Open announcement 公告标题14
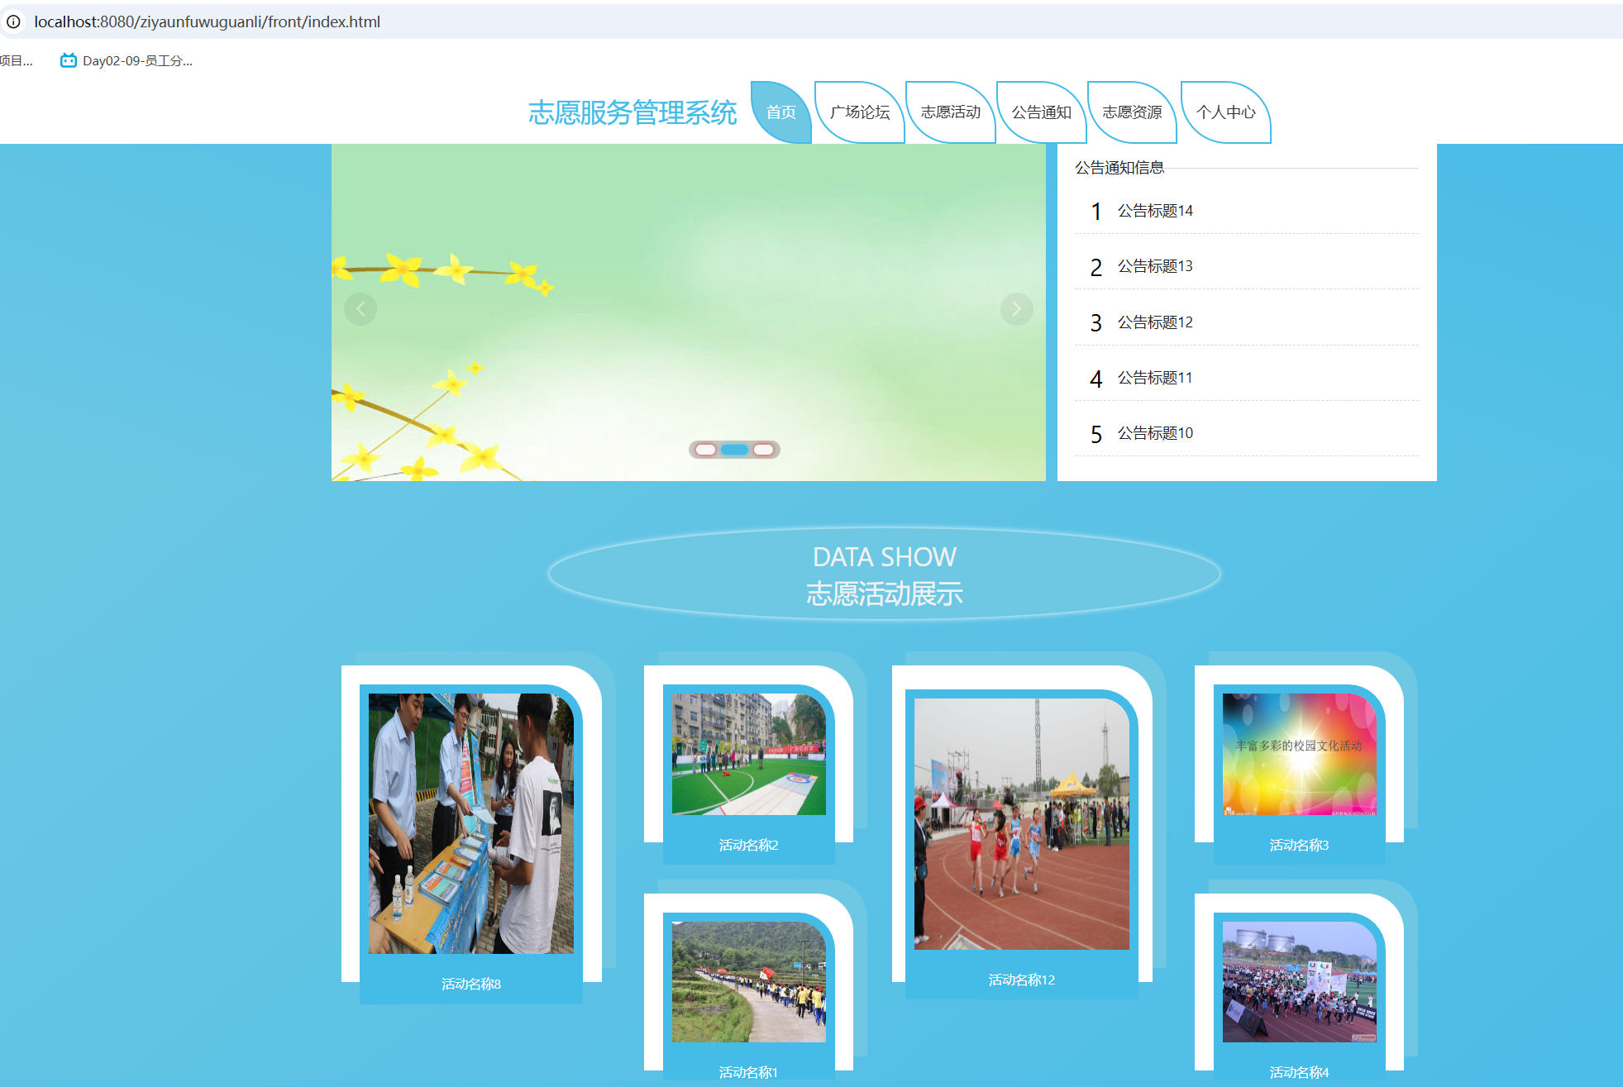 tap(1155, 211)
